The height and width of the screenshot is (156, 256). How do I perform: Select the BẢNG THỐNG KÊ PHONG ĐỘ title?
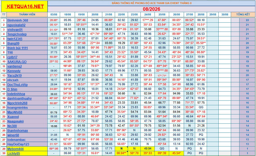click(152, 3)
